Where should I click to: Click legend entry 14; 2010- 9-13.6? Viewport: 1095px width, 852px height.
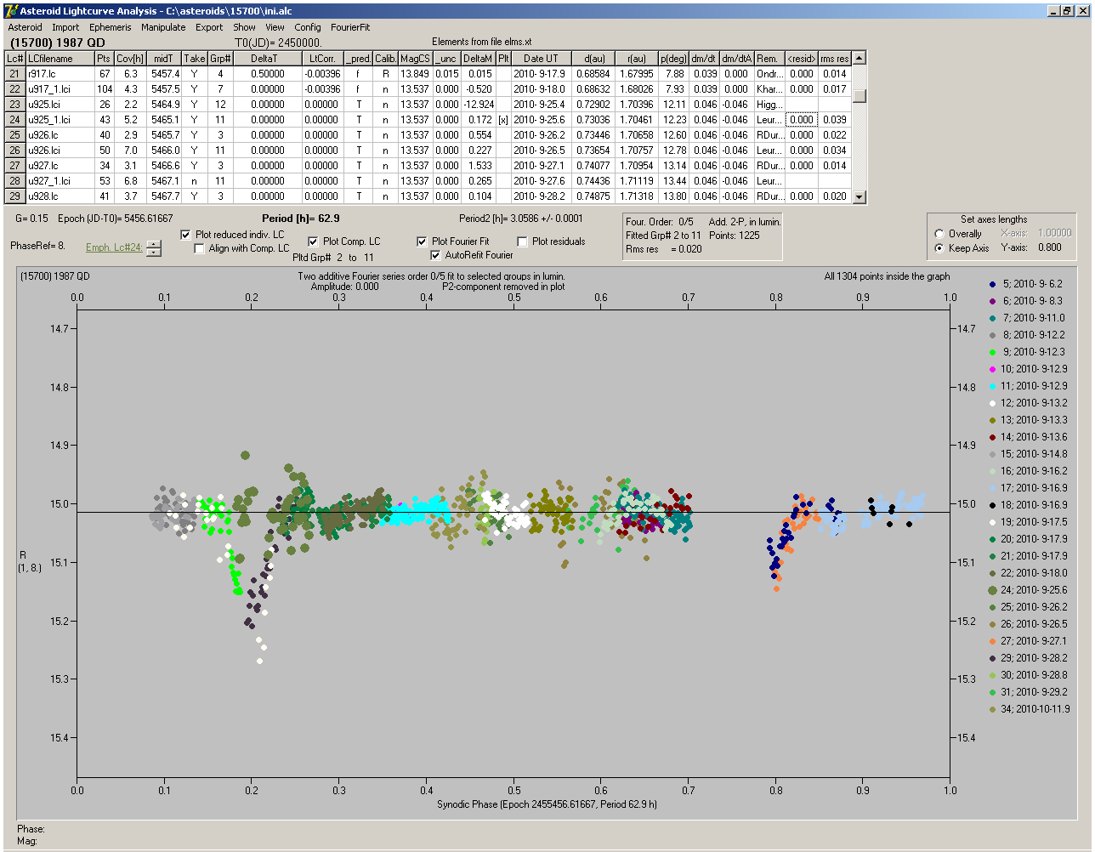[1027, 437]
